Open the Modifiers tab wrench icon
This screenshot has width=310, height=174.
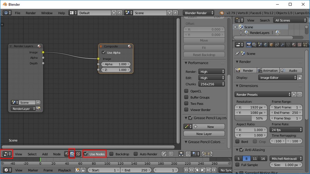[283, 45]
